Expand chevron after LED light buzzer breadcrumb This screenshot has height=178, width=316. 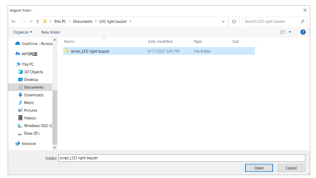click(131, 21)
